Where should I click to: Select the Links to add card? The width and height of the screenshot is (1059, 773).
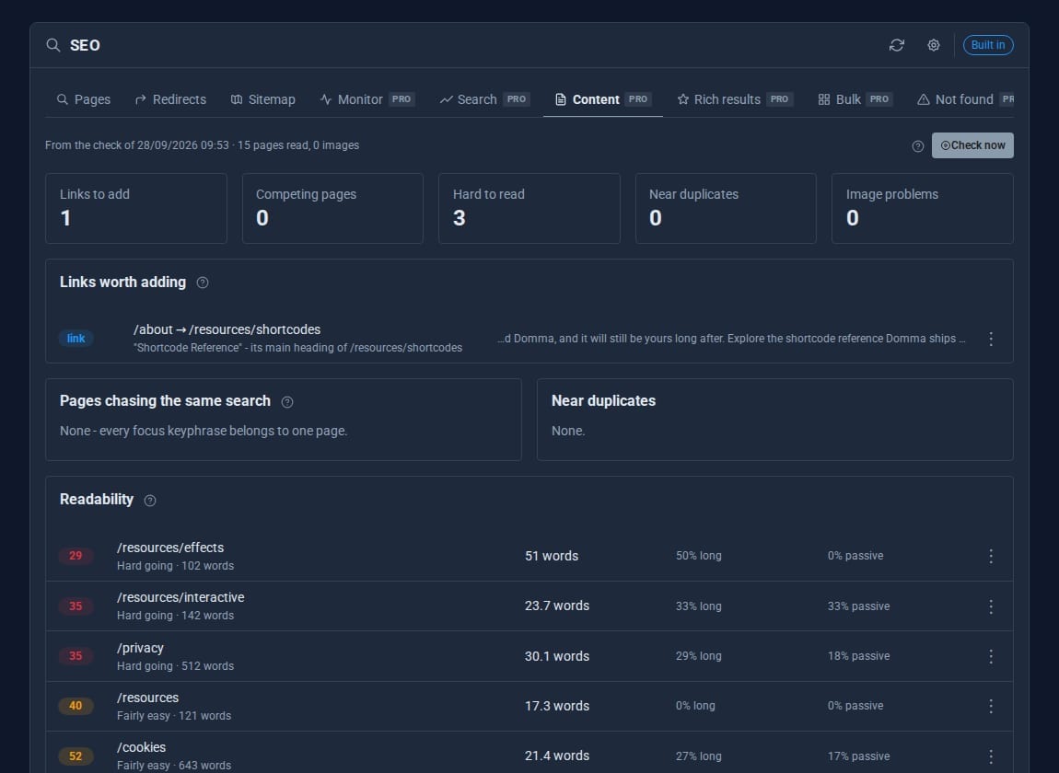point(135,208)
